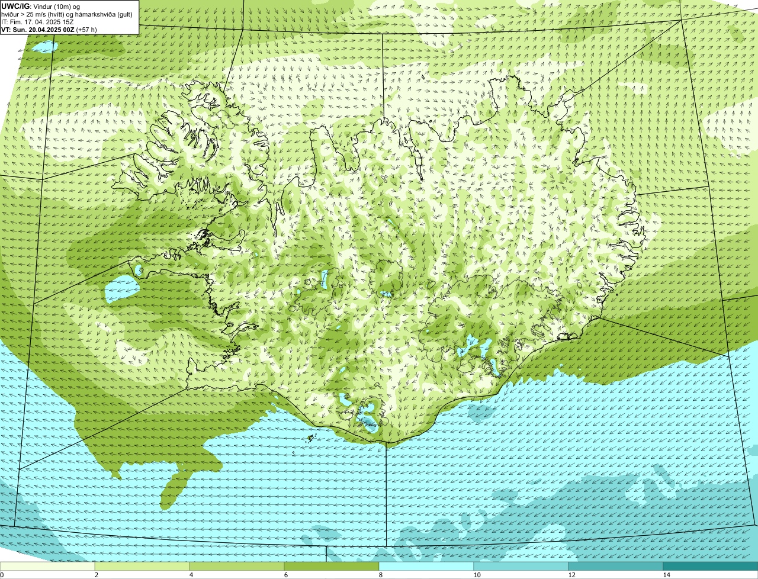
Task: Click the legend scale label '6'
Action: pyautogui.click(x=285, y=575)
